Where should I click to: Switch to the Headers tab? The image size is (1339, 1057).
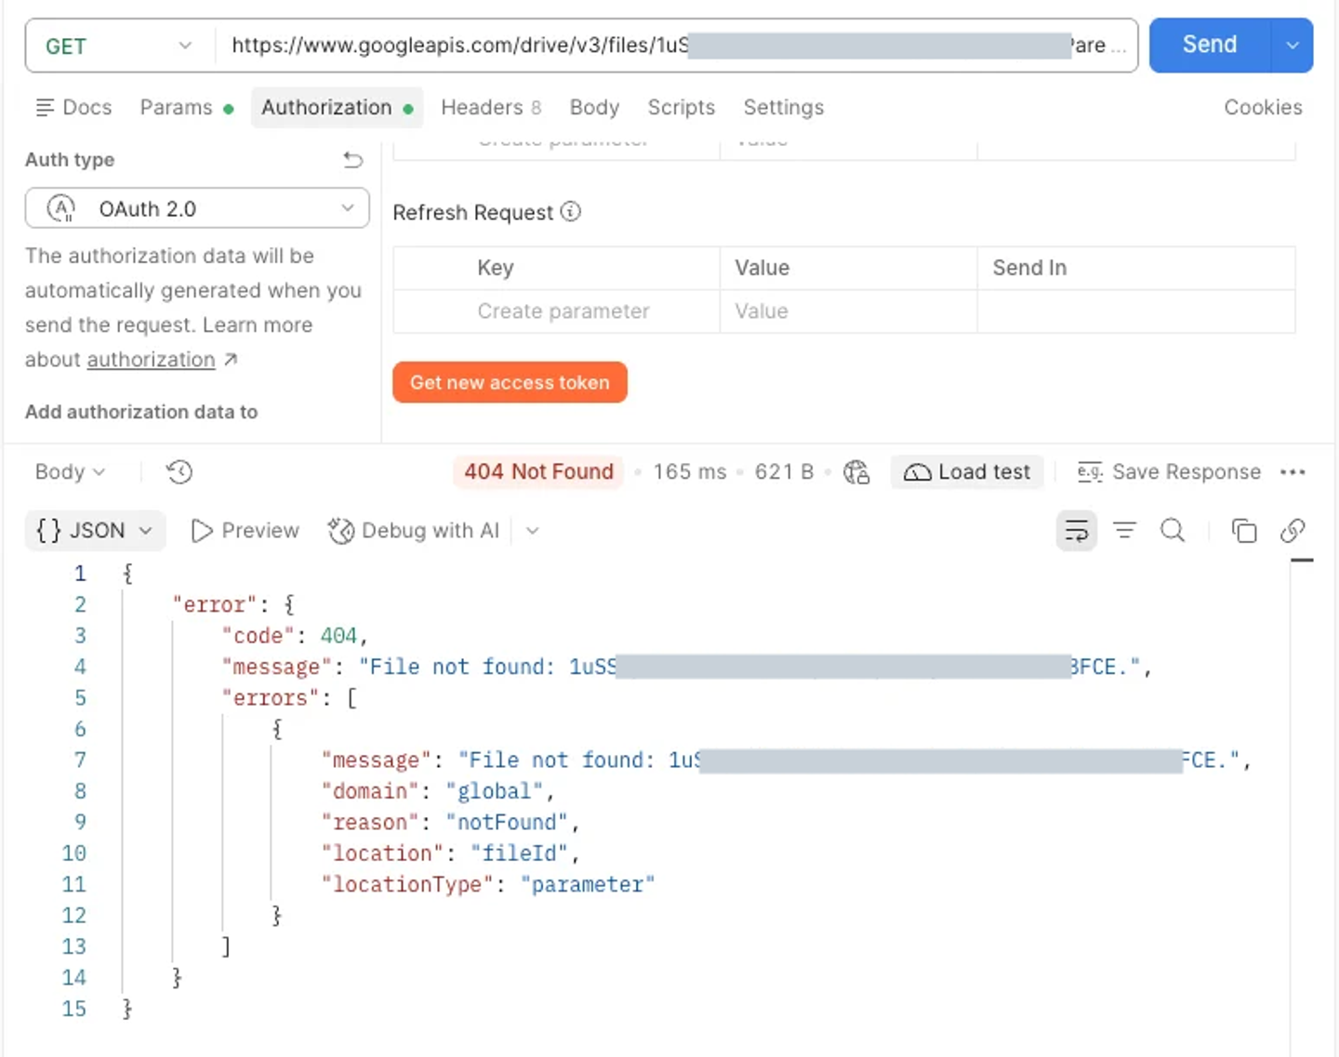pos(491,108)
